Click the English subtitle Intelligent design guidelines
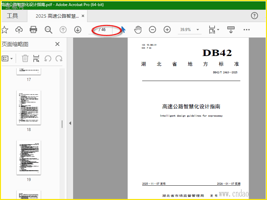 click(x=191, y=116)
